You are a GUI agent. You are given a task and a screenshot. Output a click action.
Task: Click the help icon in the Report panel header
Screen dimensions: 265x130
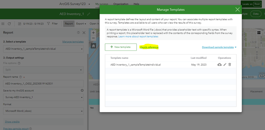coord(79,33)
